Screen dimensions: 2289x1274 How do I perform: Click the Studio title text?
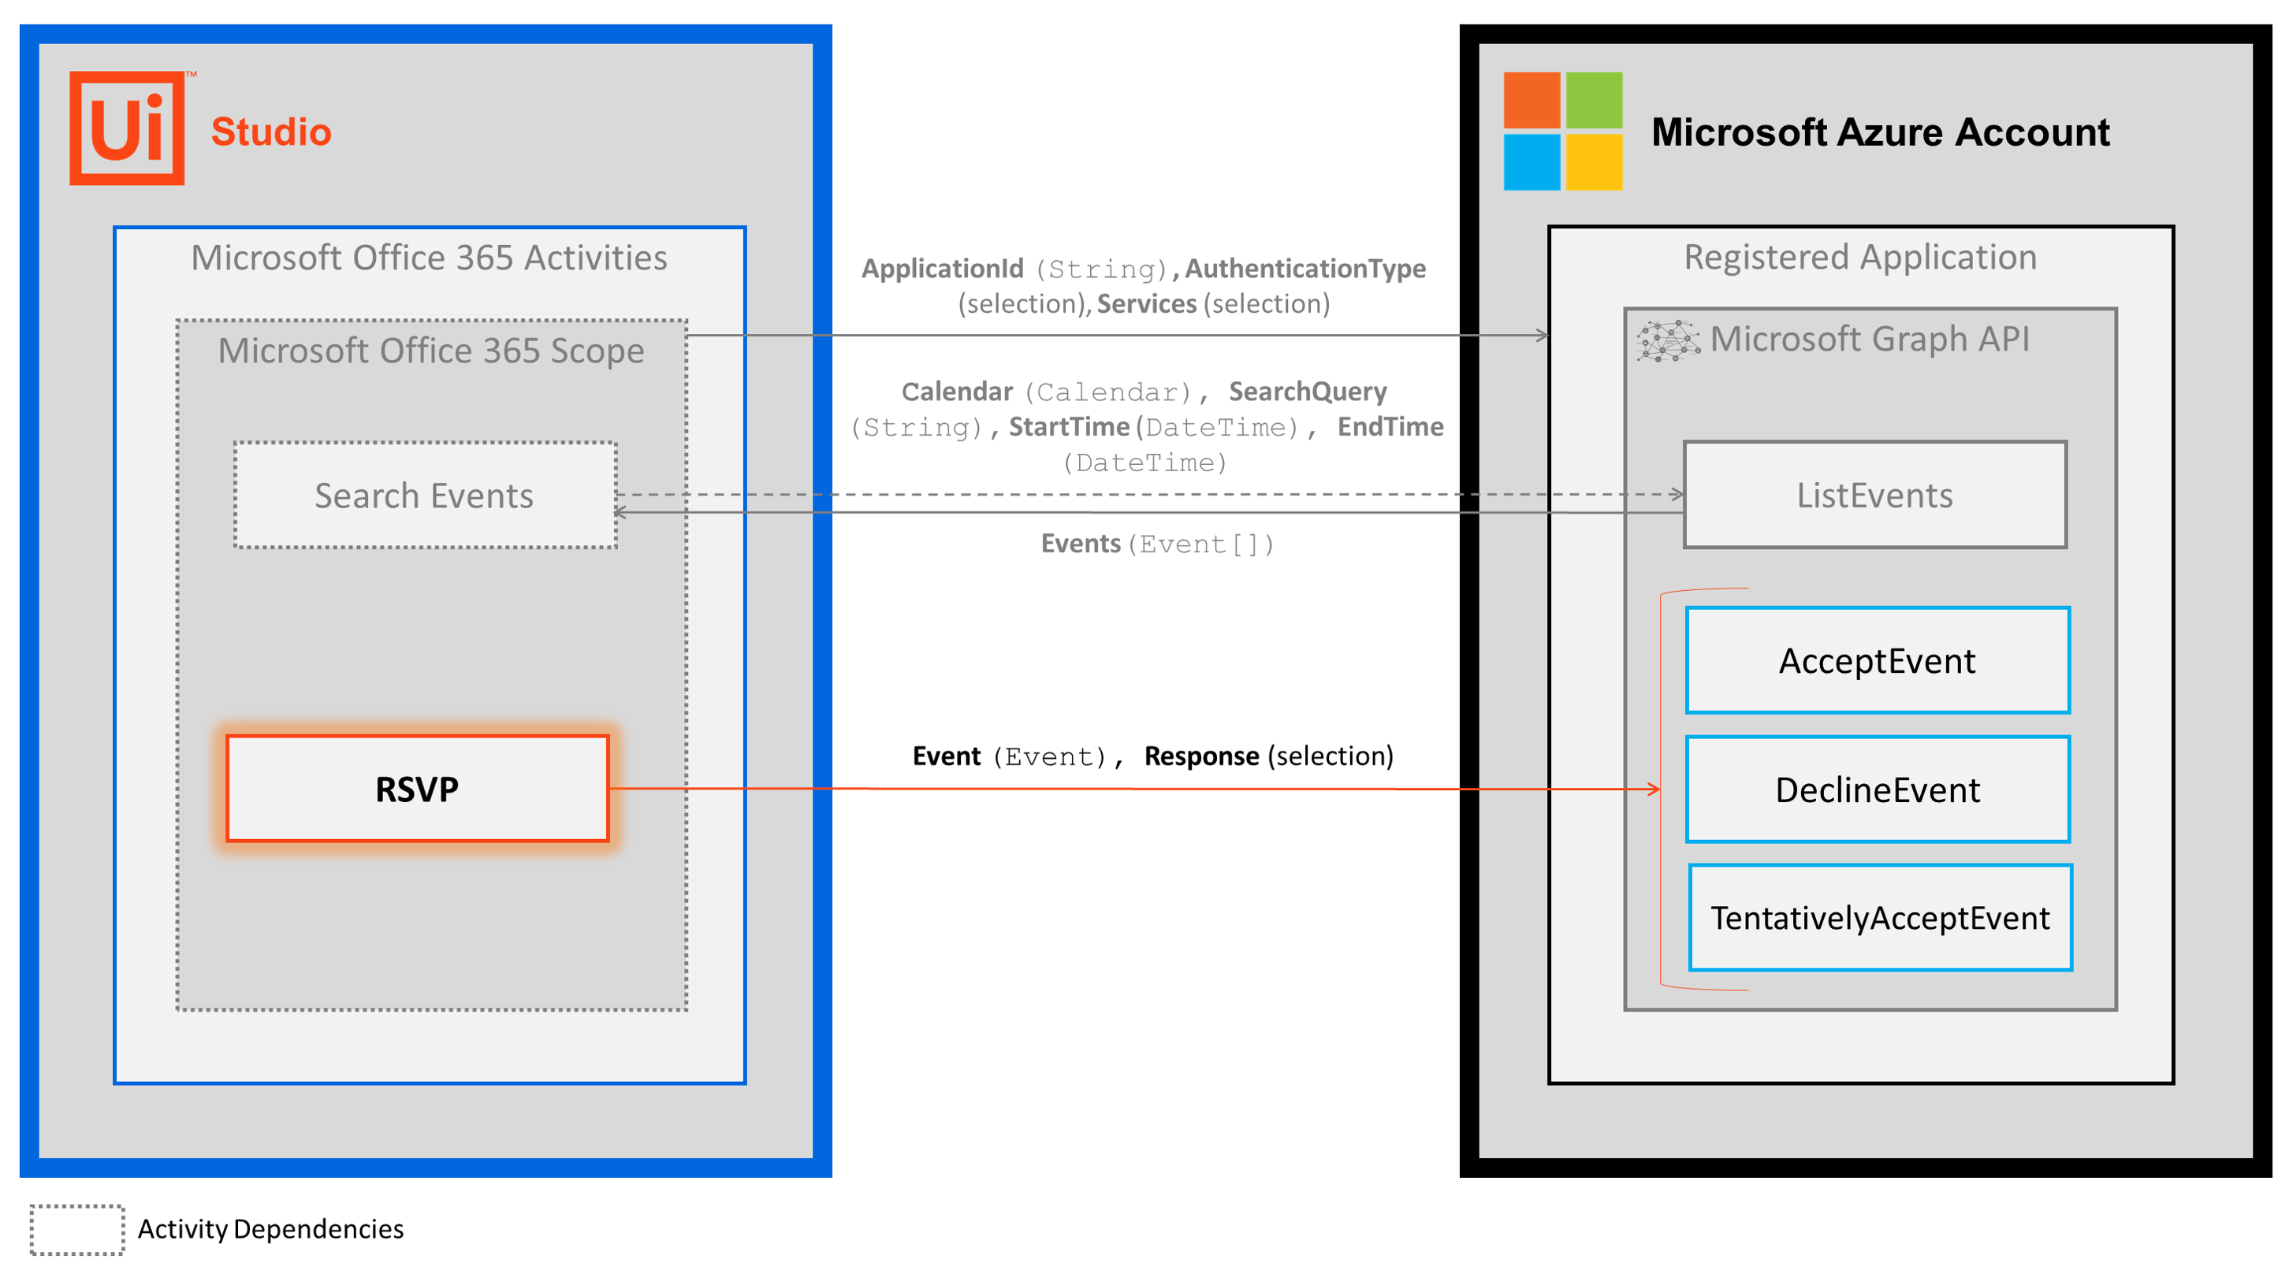[x=271, y=132]
